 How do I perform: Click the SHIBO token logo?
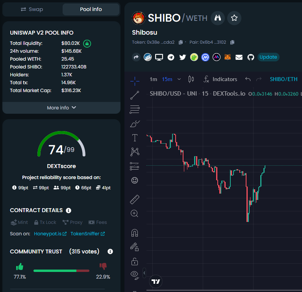pyautogui.click(x=139, y=18)
